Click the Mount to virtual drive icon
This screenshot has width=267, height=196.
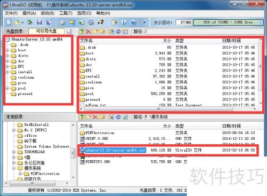pos(91,22)
